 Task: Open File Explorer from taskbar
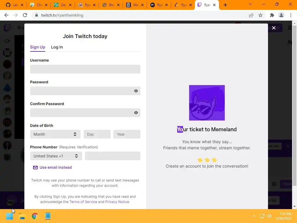pos(22,216)
